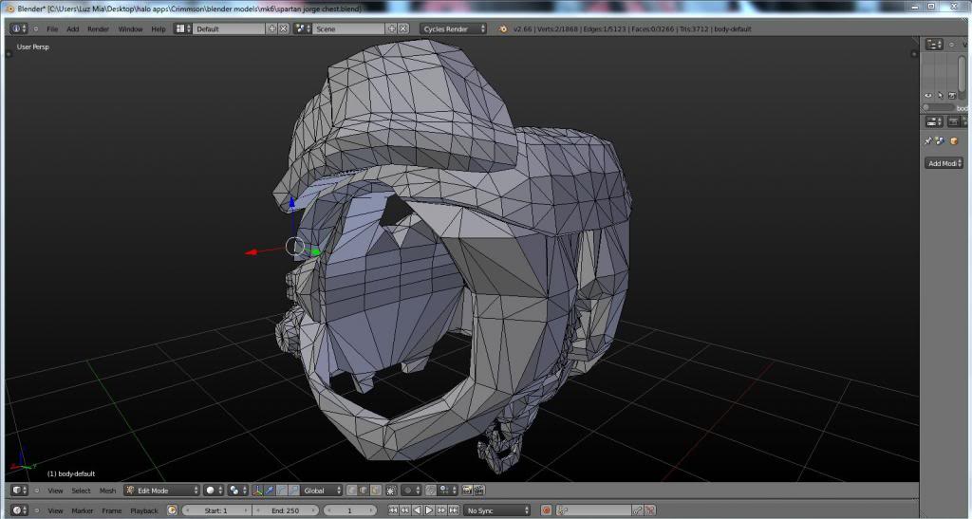The image size is (972, 519).
Task: Click the OpenGL render animation icon
Action: click(x=479, y=491)
